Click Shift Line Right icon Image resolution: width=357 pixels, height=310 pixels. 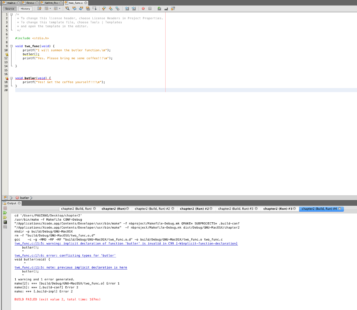134,8
